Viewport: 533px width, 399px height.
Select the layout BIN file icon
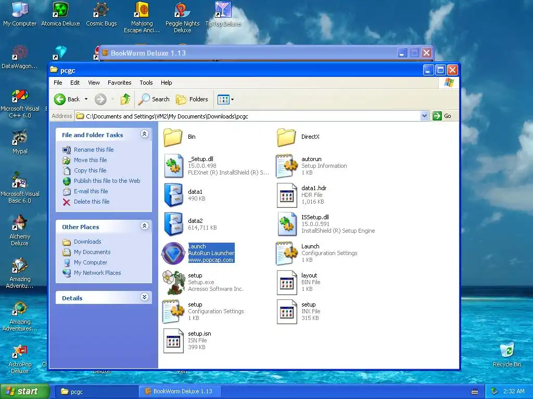[x=287, y=282]
